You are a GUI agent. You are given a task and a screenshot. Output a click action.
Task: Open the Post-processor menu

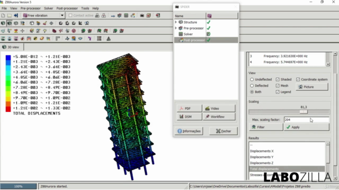[67, 8]
